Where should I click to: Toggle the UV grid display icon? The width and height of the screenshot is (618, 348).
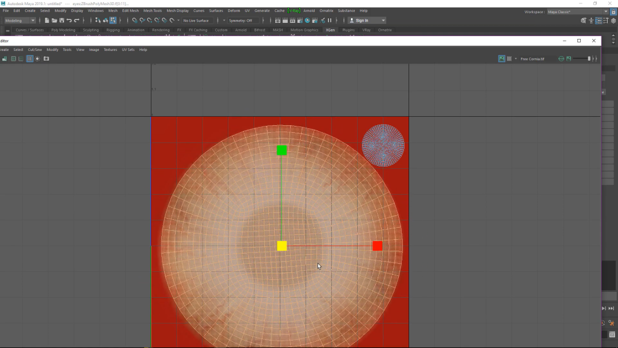30,58
